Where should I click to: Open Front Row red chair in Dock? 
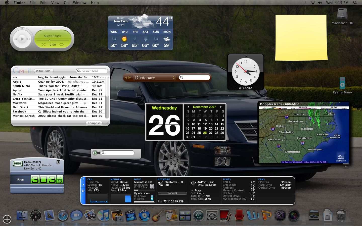pos(239,215)
